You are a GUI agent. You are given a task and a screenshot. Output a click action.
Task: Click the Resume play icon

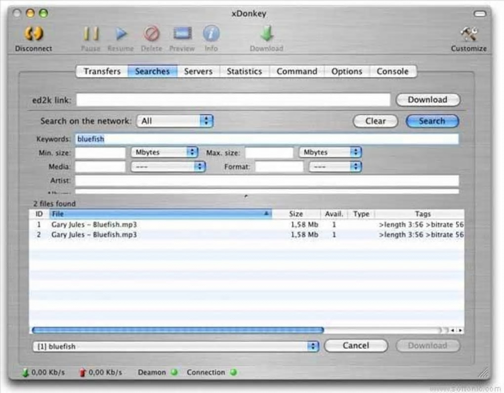(121, 34)
